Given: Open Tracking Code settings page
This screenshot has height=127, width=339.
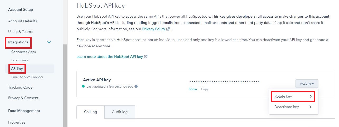Looking at the screenshot, I should pos(20,87).
